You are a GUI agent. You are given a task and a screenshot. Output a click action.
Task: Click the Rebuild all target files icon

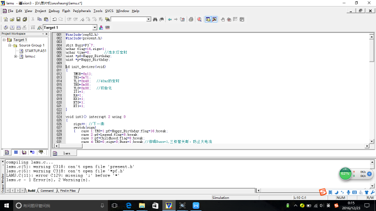19,27
